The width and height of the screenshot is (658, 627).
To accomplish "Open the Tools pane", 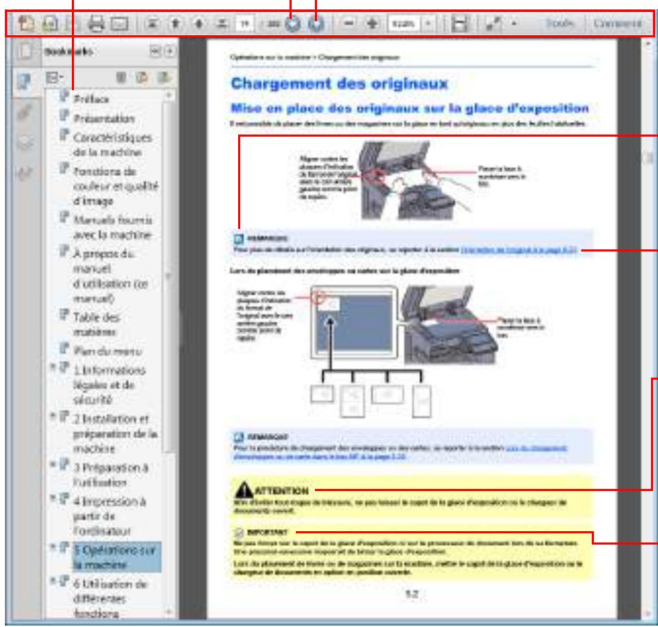I will coord(559,23).
